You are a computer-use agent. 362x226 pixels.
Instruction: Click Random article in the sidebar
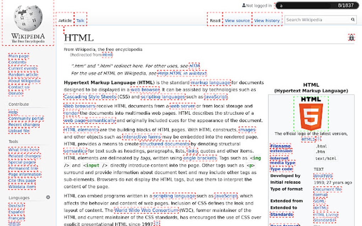point(23,74)
